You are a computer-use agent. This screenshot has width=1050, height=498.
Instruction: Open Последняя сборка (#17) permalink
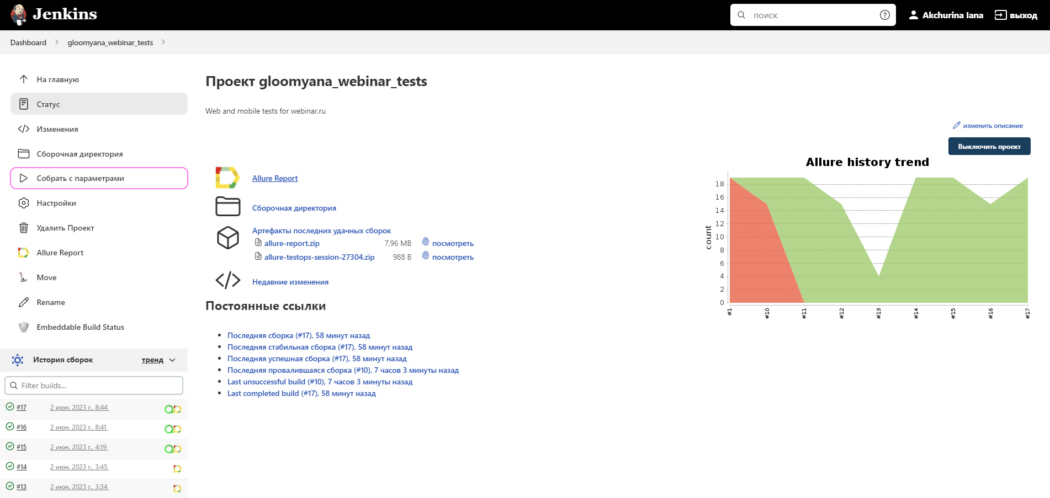[299, 335]
